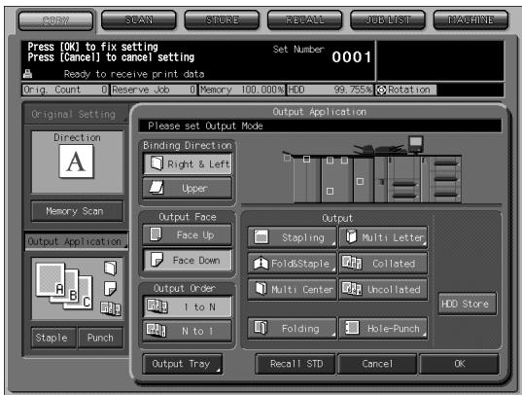Click the Face Up page icon
The width and height of the screenshot is (522, 395).
pos(156,234)
